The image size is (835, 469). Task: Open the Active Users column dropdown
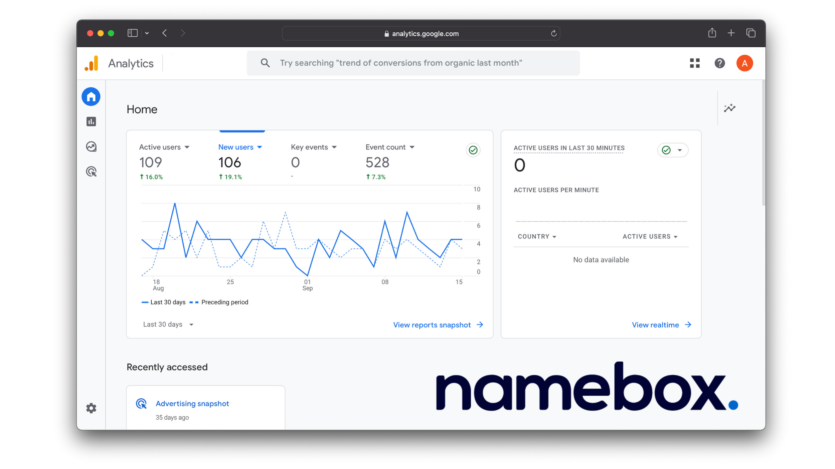650,237
